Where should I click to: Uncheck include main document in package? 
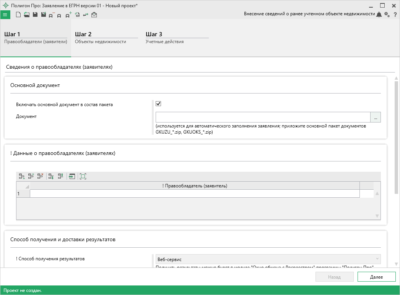click(x=158, y=104)
